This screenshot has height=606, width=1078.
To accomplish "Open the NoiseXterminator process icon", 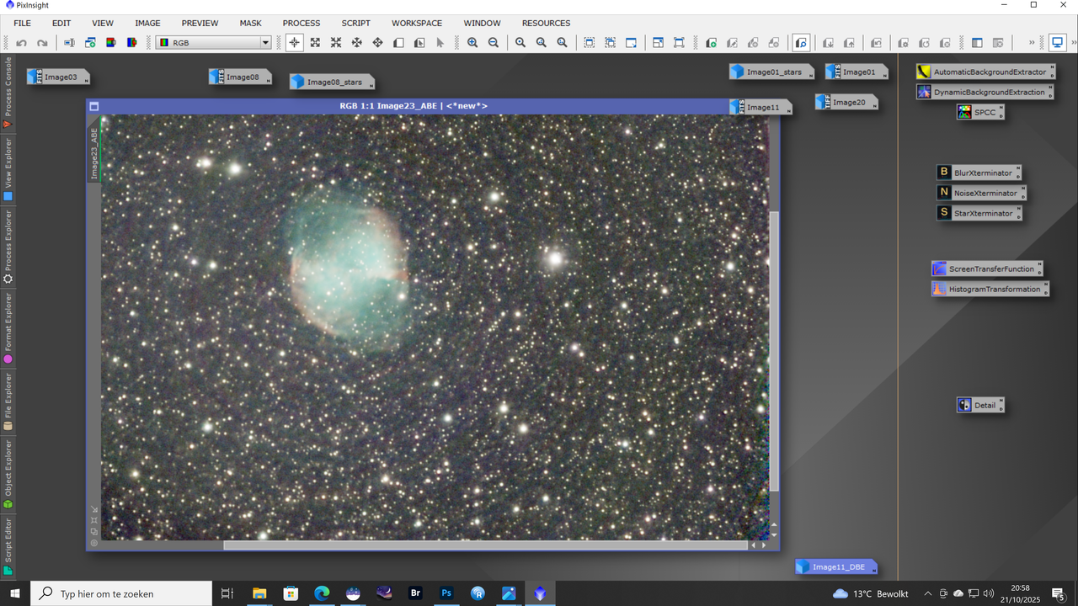I will [981, 193].
